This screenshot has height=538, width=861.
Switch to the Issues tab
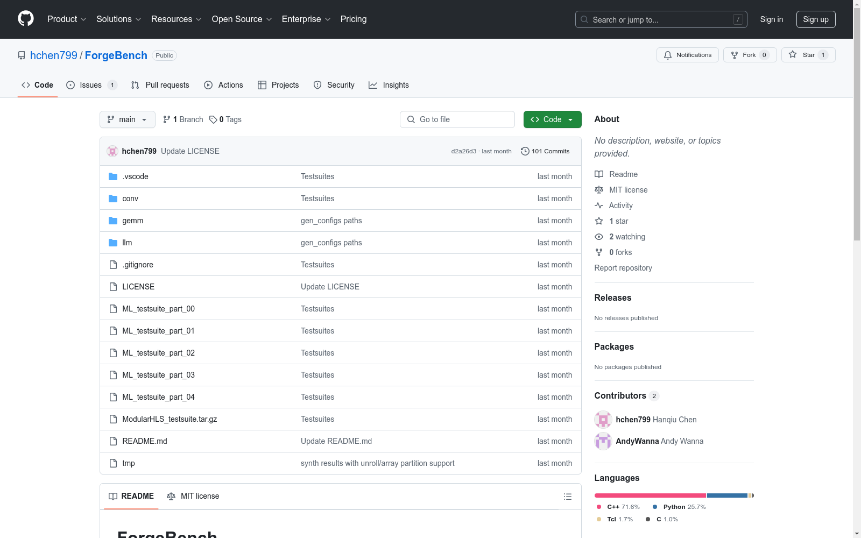[x=91, y=85]
